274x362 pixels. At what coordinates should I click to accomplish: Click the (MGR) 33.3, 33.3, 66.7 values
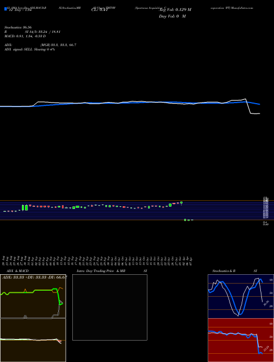click(58, 45)
